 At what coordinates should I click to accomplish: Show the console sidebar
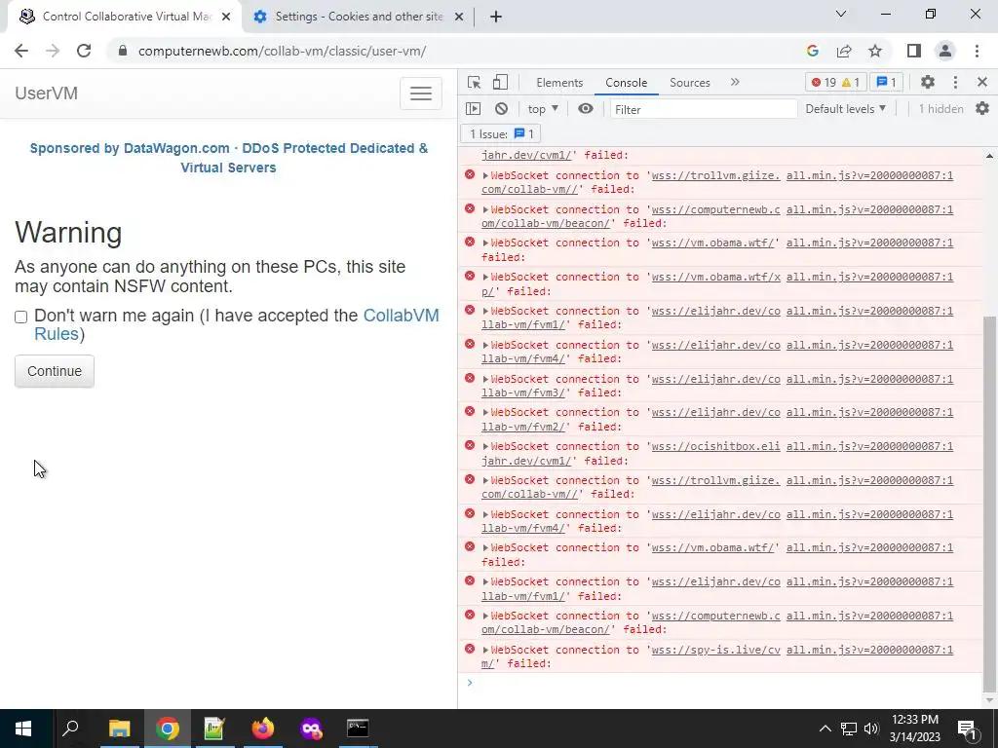tap(473, 109)
